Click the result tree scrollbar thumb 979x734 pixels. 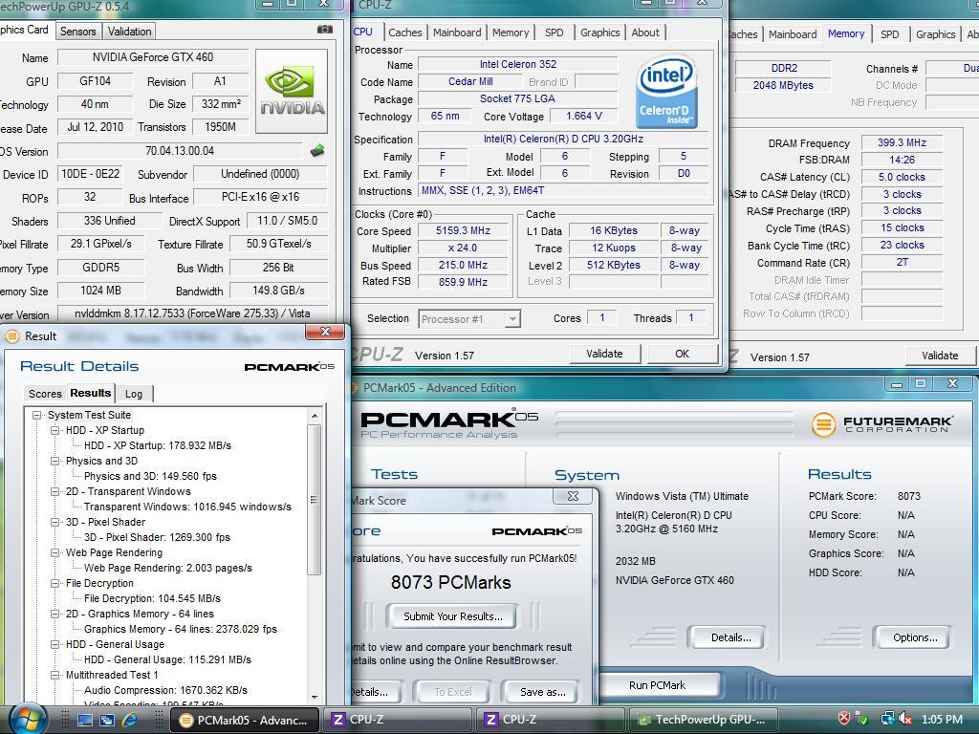[x=315, y=499]
